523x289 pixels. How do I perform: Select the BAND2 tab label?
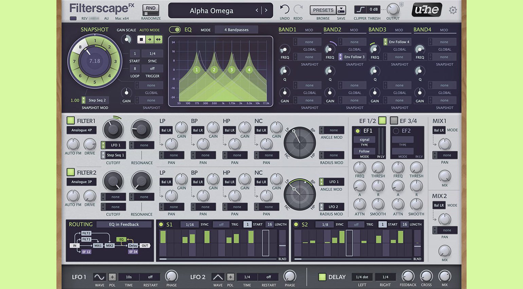[332, 30]
